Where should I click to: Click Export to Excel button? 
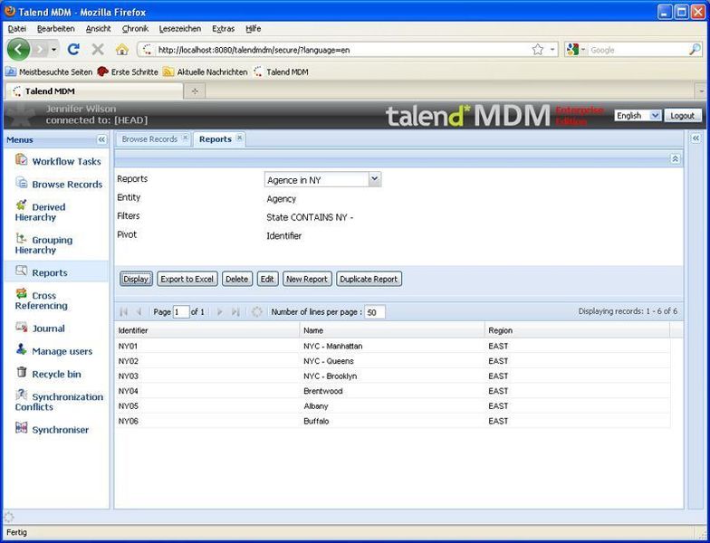click(187, 279)
